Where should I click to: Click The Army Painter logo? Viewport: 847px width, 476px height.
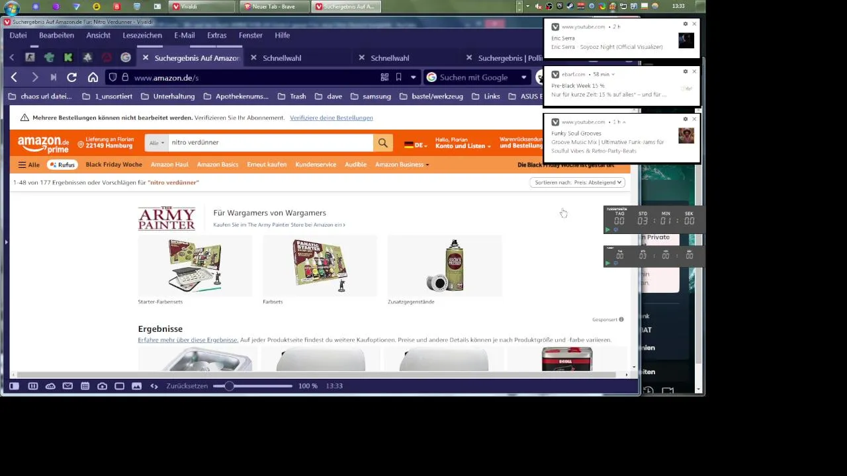(x=167, y=218)
